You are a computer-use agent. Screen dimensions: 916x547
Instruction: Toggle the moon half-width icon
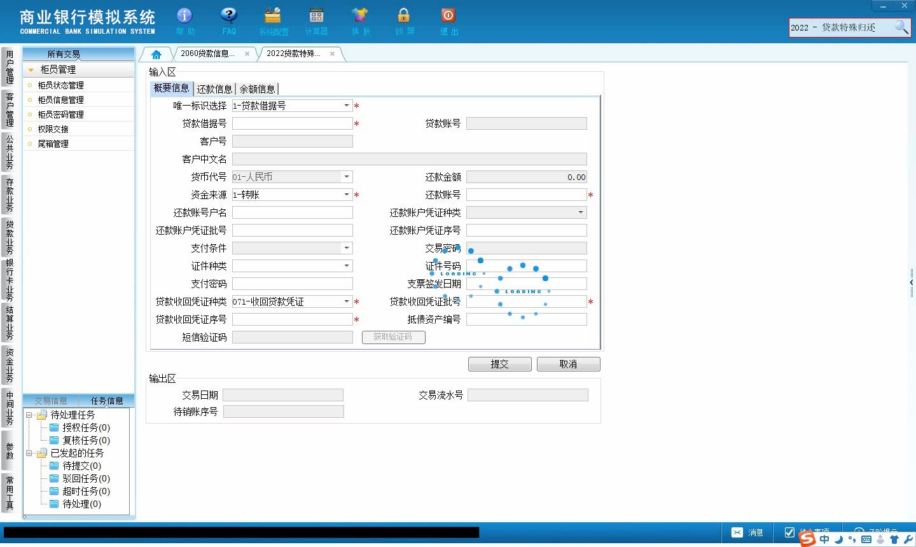838,539
